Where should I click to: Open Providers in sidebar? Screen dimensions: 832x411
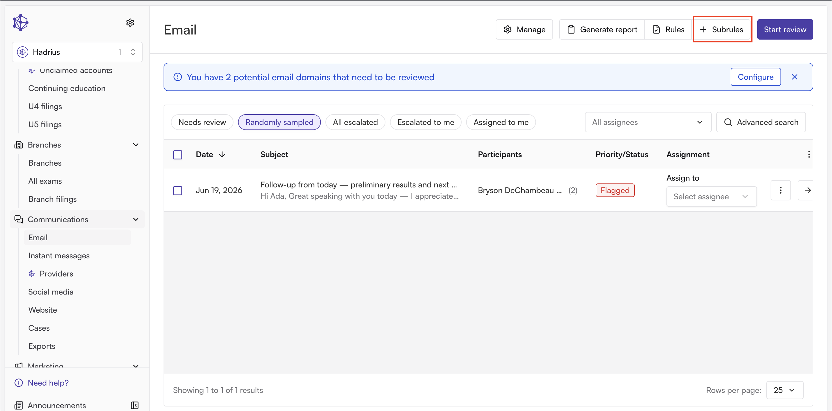[56, 274]
